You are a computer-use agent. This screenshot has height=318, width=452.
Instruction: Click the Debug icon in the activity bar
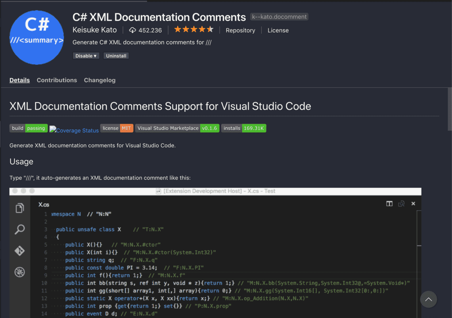[20, 272]
